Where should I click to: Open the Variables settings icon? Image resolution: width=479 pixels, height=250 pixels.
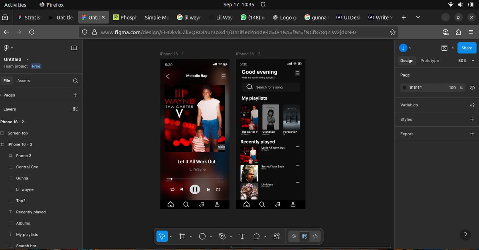coord(472,105)
